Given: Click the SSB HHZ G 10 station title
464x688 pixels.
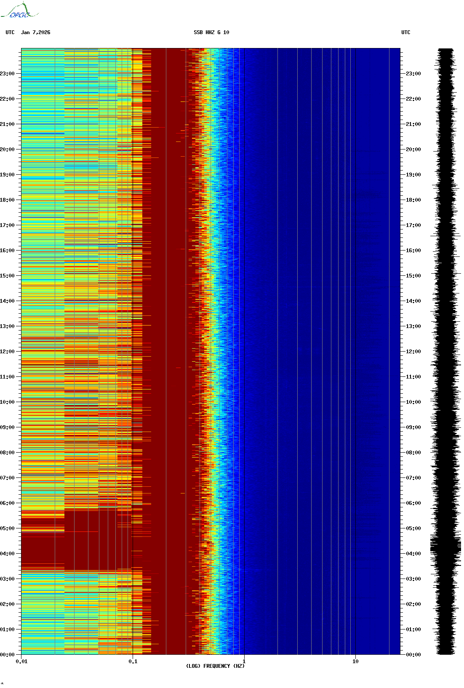Looking at the screenshot, I should 211,32.
